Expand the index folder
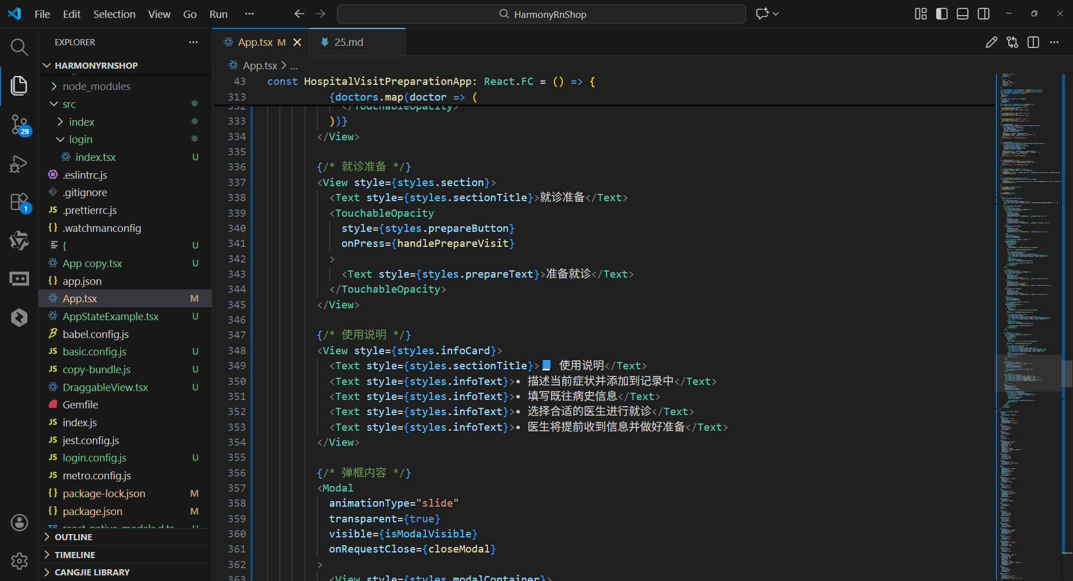This screenshot has height=581, width=1073. coord(125,122)
